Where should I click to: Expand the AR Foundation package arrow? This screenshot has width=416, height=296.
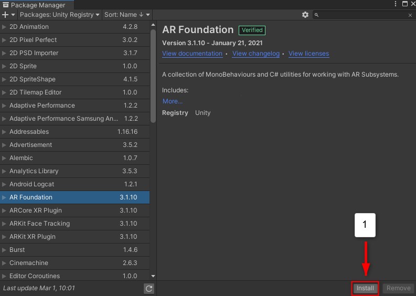(x=4, y=197)
